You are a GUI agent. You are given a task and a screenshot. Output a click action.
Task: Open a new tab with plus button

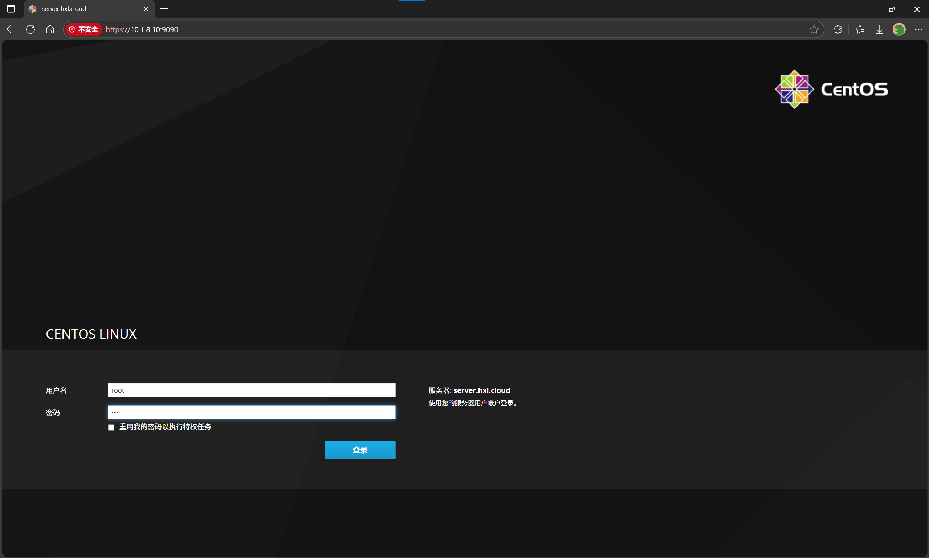point(164,9)
